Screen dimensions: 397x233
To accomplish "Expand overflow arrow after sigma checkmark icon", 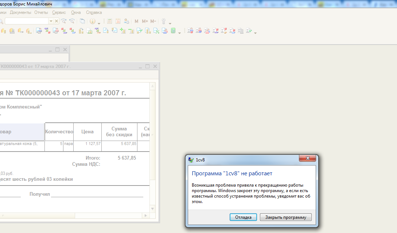I will coord(255,33).
